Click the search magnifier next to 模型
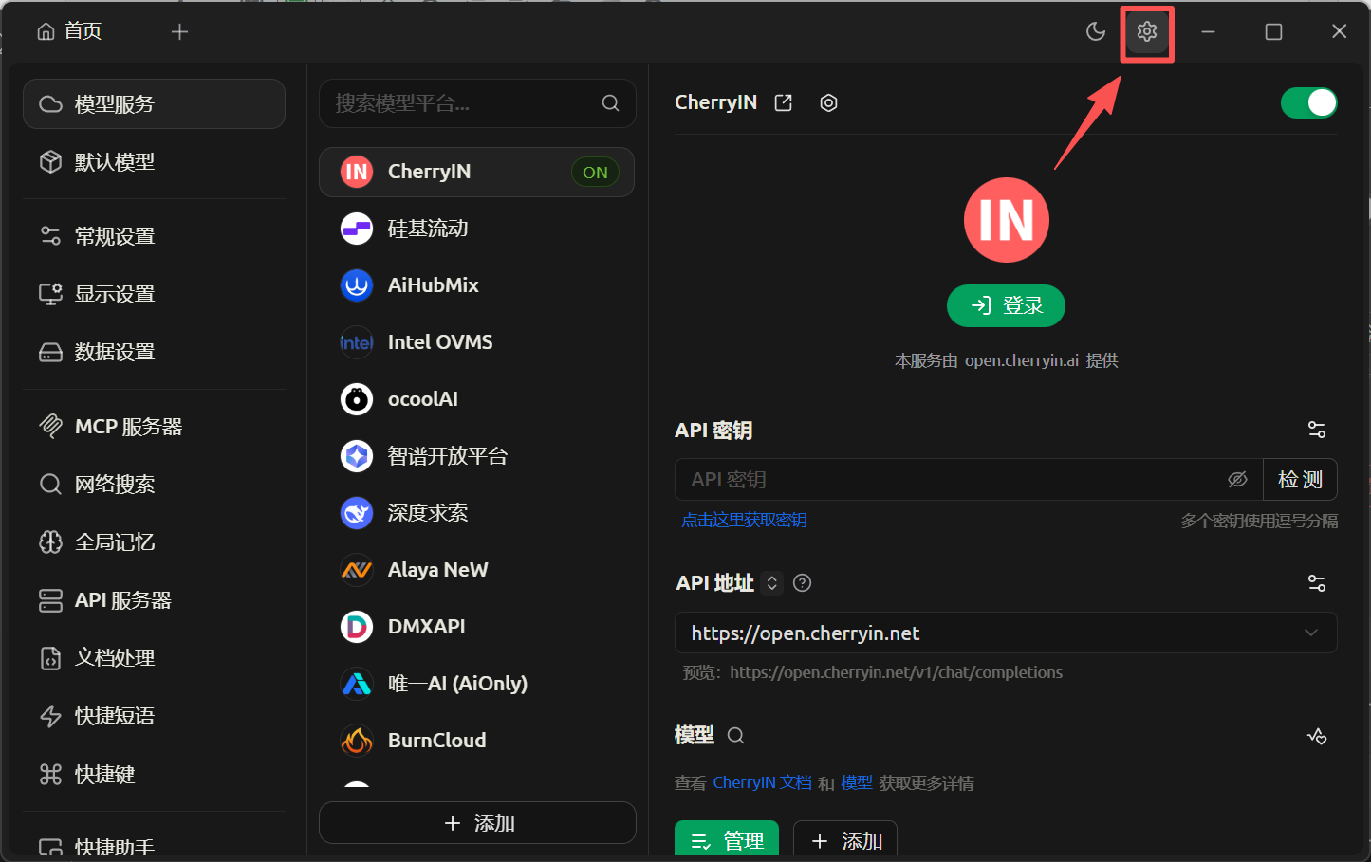 click(x=734, y=735)
